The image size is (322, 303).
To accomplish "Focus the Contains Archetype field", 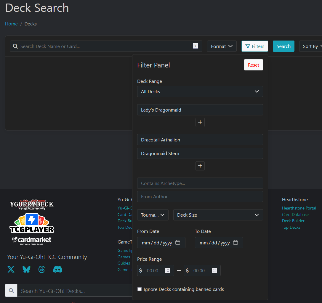I will (200, 183).
